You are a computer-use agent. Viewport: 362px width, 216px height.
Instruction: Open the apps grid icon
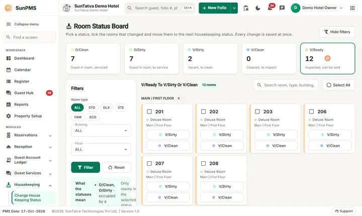(x=352, y=8)
